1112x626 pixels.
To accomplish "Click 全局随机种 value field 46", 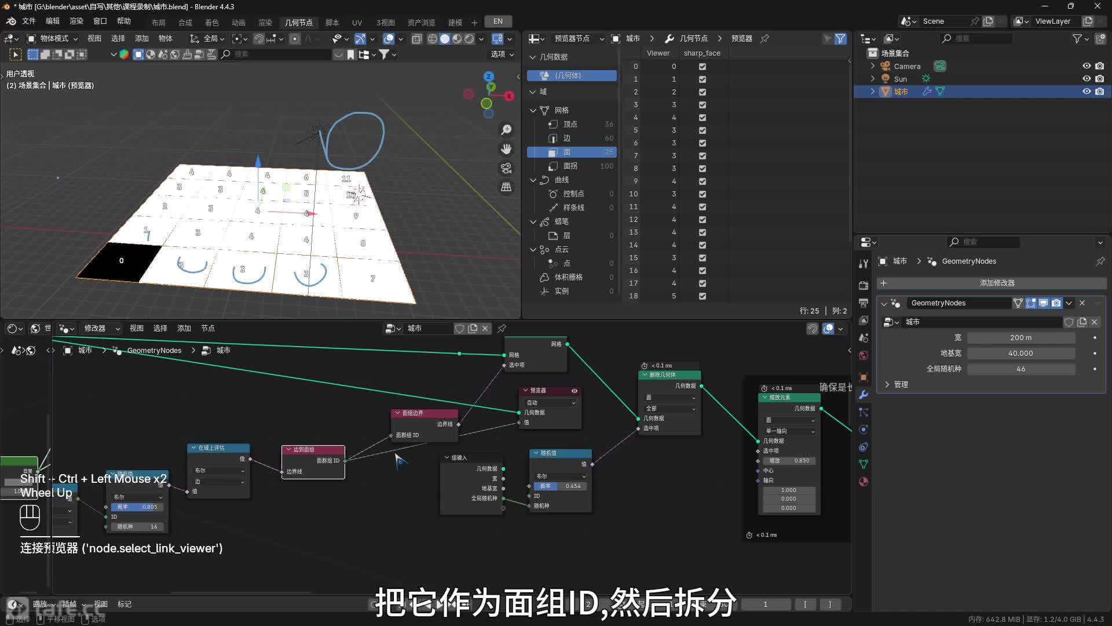I will pyautogui.click(x=1020, y=369).
